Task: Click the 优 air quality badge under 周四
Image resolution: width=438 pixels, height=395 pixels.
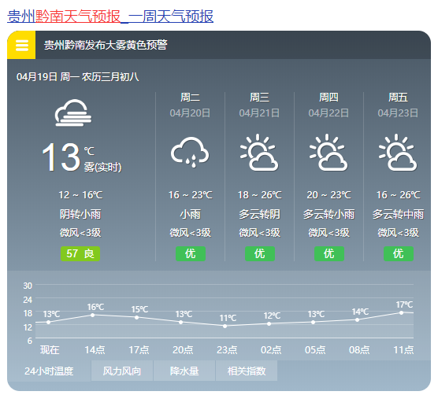Action: [329, 253]
